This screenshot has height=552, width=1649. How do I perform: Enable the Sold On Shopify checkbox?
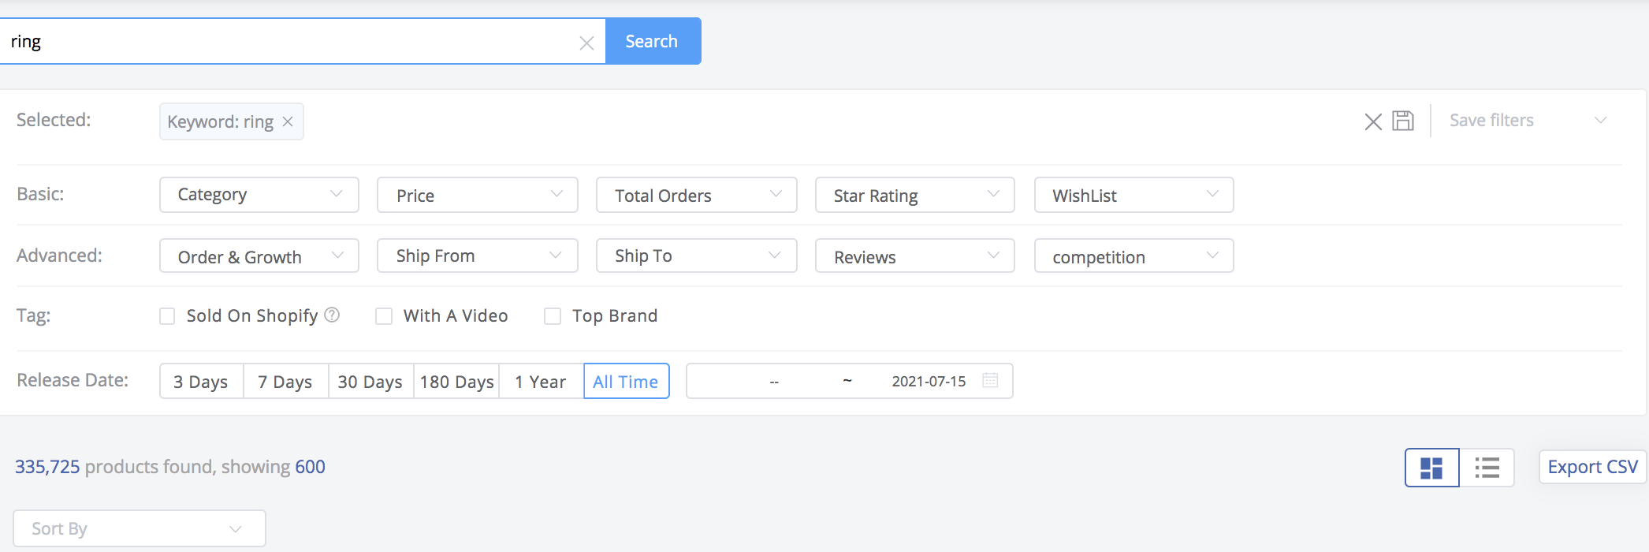pyautogui.click(x=167, y=316)
